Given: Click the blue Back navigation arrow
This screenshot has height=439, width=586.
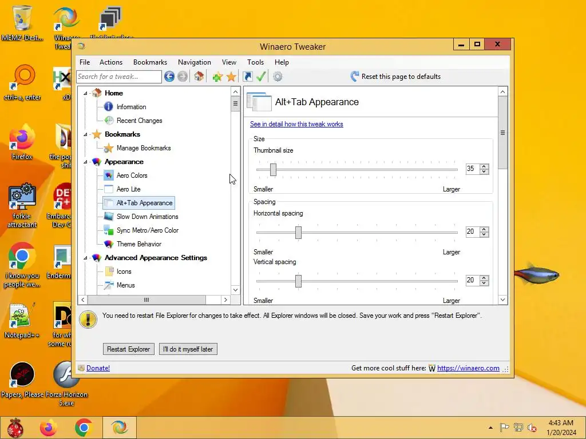Looking at the screenshot, I should 169,77.
